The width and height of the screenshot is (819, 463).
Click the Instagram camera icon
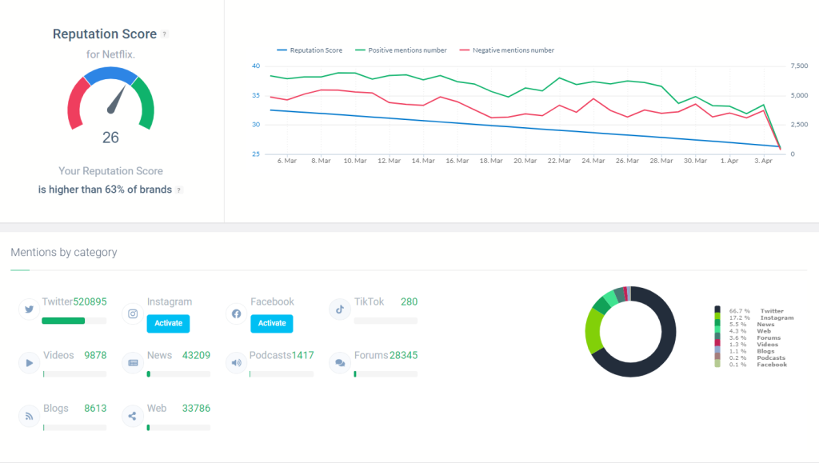tap(133, 313)
